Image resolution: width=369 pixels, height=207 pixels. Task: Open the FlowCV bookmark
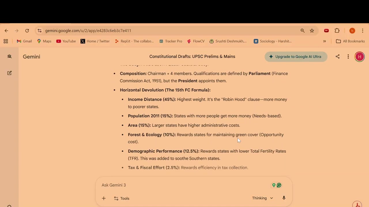(x=196, y=41)
